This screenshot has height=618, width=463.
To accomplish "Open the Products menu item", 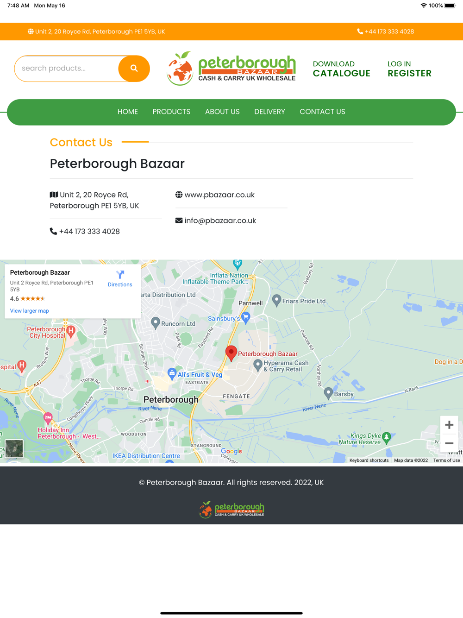I will click(171, 112).
